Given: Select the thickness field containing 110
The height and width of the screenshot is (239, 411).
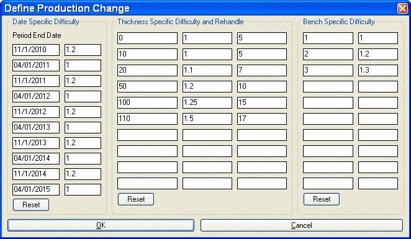Looking at the screenshot, I should tap(147, 119).
